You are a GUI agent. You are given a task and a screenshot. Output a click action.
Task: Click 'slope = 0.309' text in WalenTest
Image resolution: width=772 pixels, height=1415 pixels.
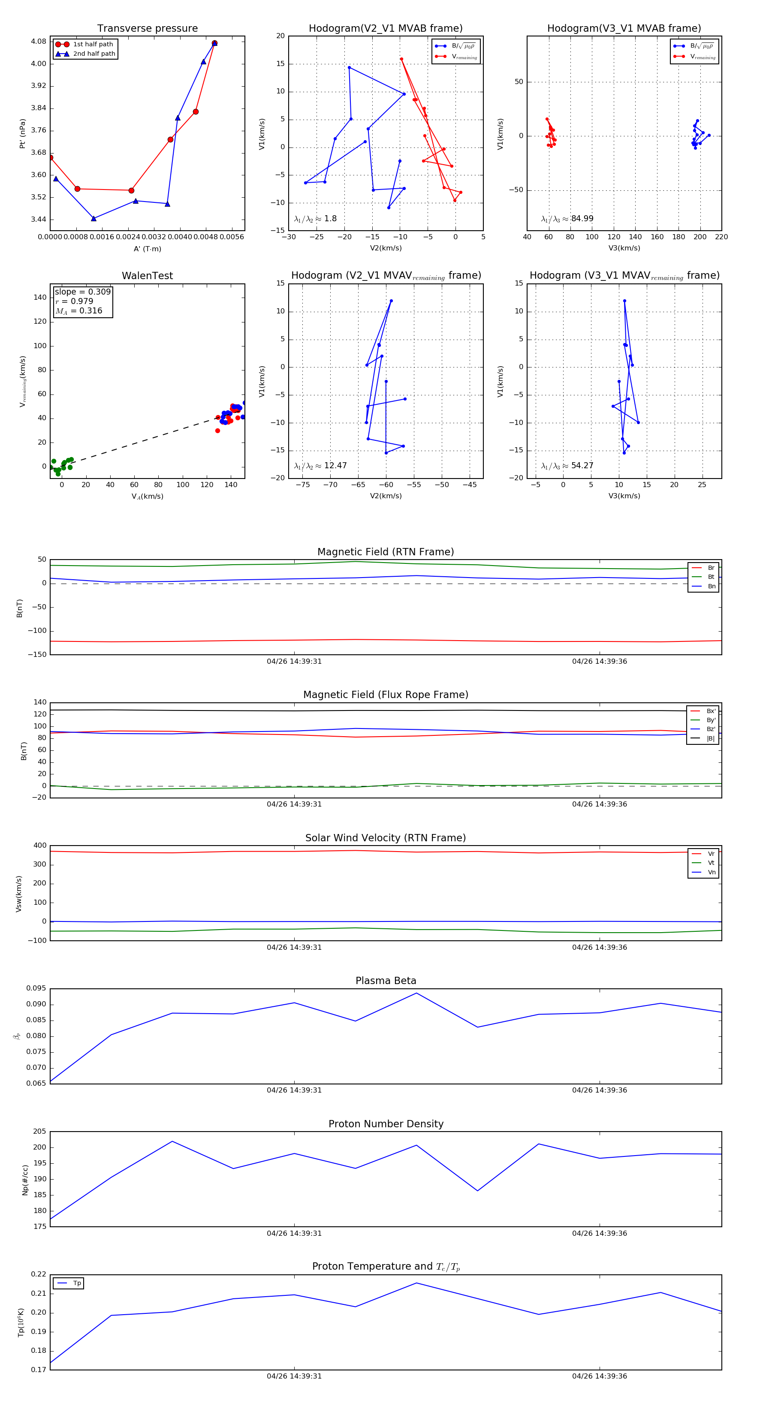82,292
